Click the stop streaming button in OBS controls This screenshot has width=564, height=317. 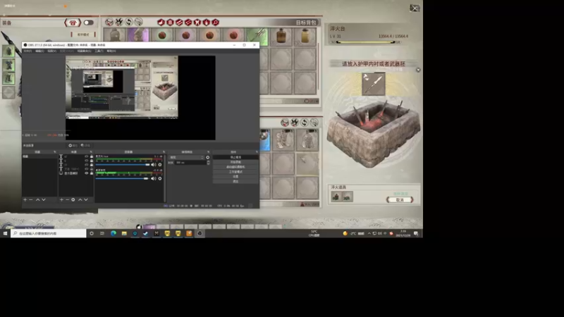pos(235,157)
